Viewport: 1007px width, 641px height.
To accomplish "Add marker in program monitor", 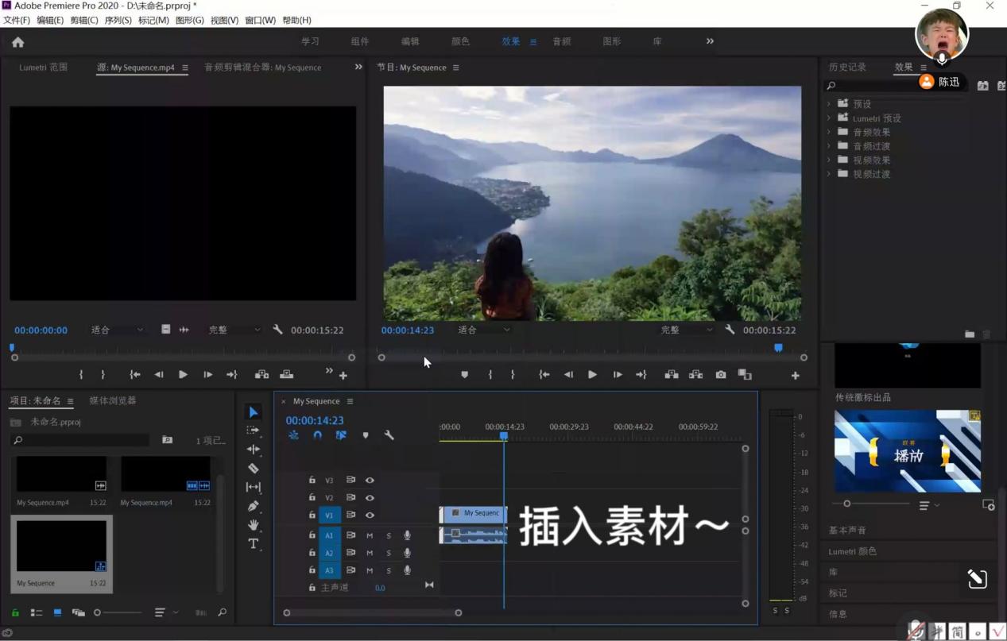I will pyautogui.click(x=465, y=375).
